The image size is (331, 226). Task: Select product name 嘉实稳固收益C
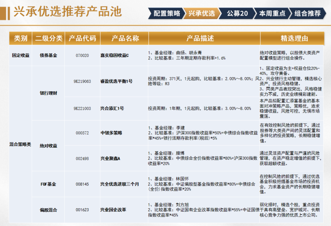pyautogui.click(x=114, y=55)
